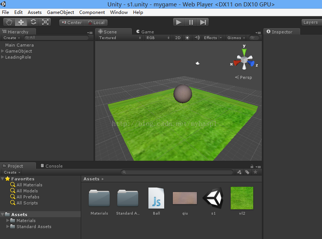The image size is (322, 239).
Task: Click Search by Type icon
Action: point(239,172)
